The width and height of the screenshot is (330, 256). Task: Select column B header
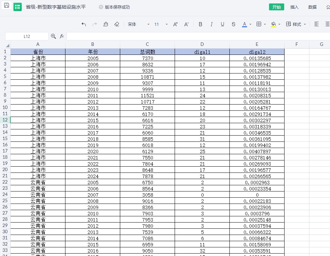(93, 44)
